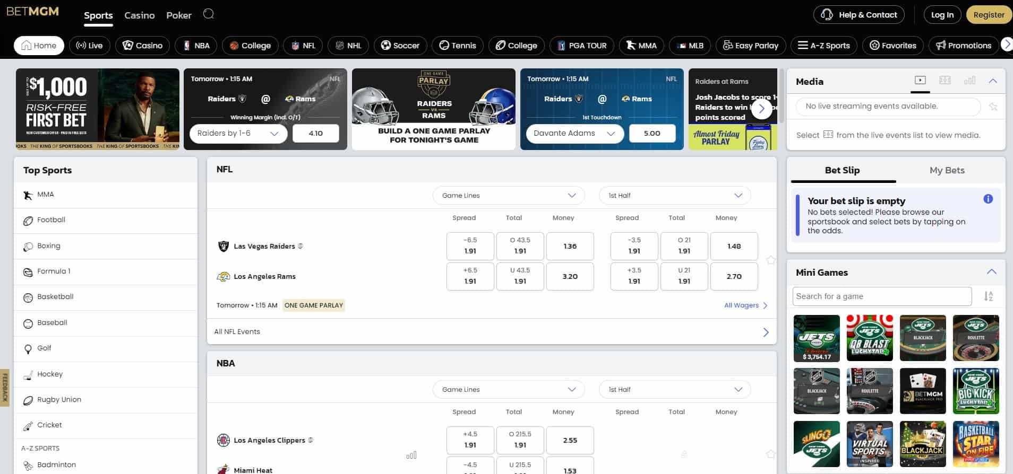1013x474 pixels.
Task: Open the Live events pill
Action: tap(89, 46)
